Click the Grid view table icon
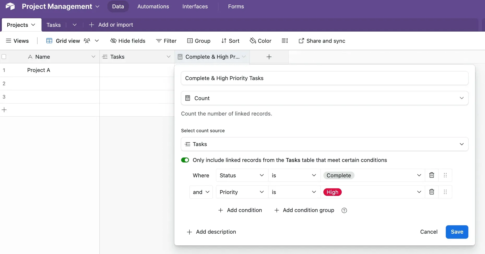Viewport: 485px width, 254px height. [x=49, y=41]
